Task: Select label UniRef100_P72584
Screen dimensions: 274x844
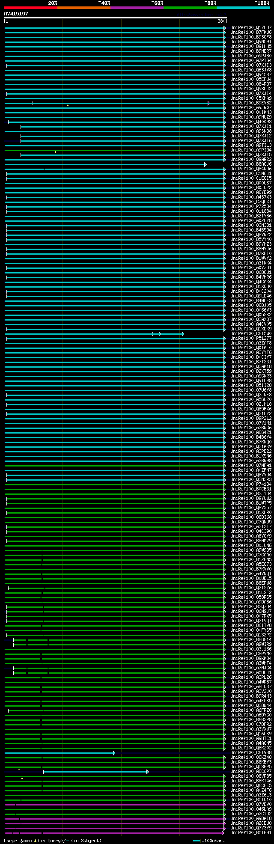Action: coord(251,207)
